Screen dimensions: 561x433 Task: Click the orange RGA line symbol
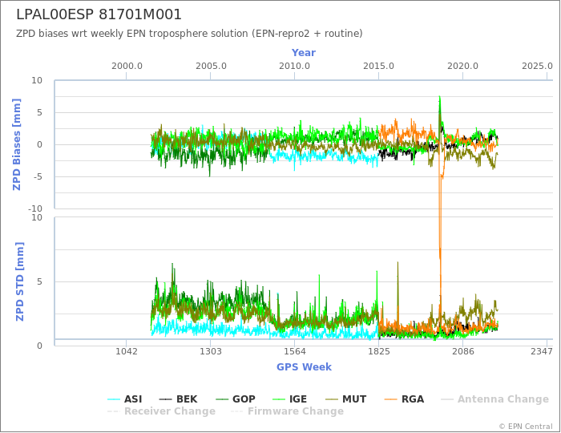pyautogui.click(x=390, y=399)
